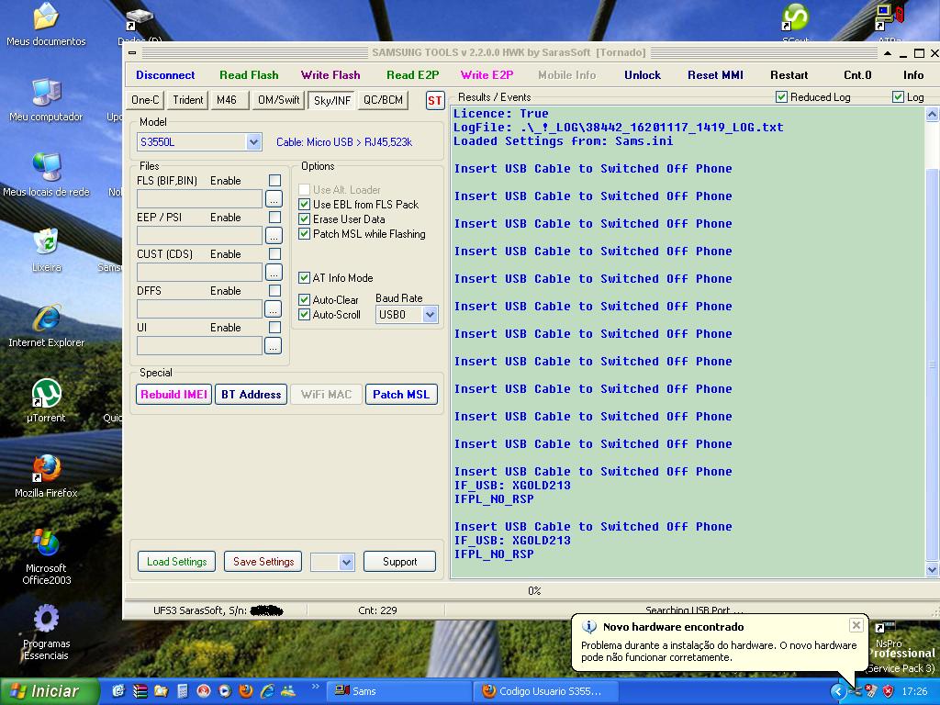Screen dimensions: 940x705
Task: Disable the Erase User Data checkbox
Action: [x=305, y=219]
